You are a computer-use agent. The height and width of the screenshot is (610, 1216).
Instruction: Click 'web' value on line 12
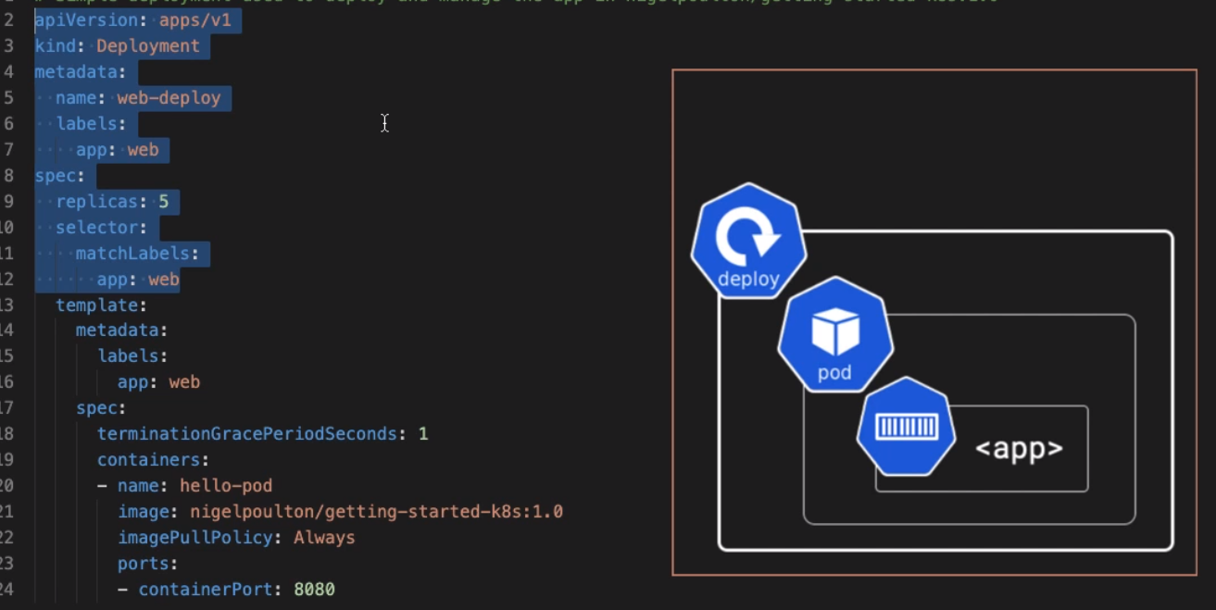pyautogui.click(x=164, y=279)
